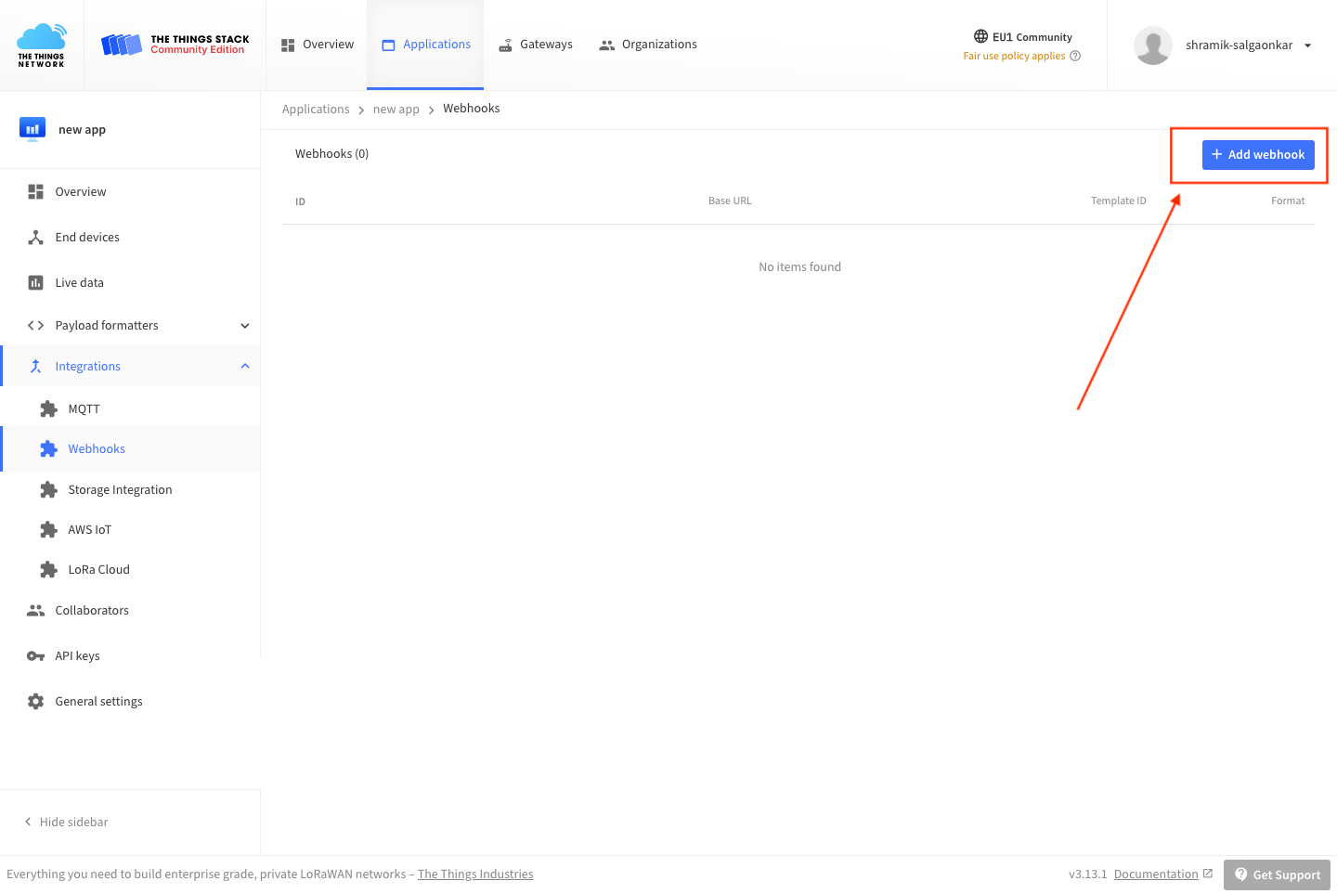This screenshot has width=1337, height=894.
Task: Open the shramik-salgaonkar user dropdown arrow
Action: coord(1307,45)
